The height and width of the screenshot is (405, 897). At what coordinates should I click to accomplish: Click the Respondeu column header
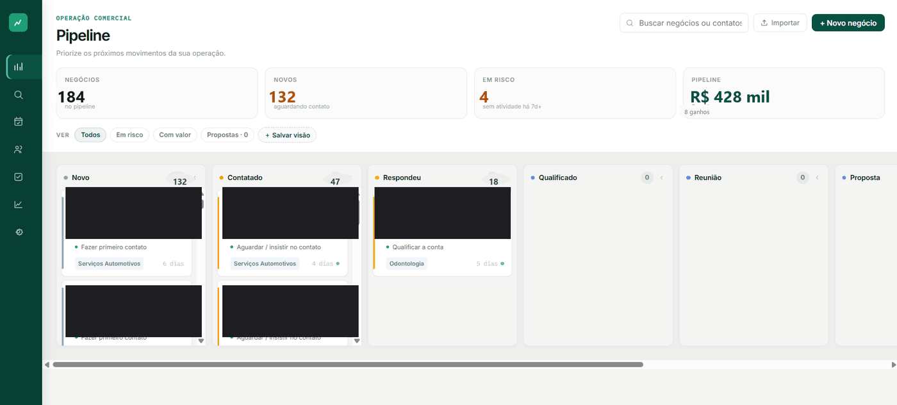click(x=402, y=178)
